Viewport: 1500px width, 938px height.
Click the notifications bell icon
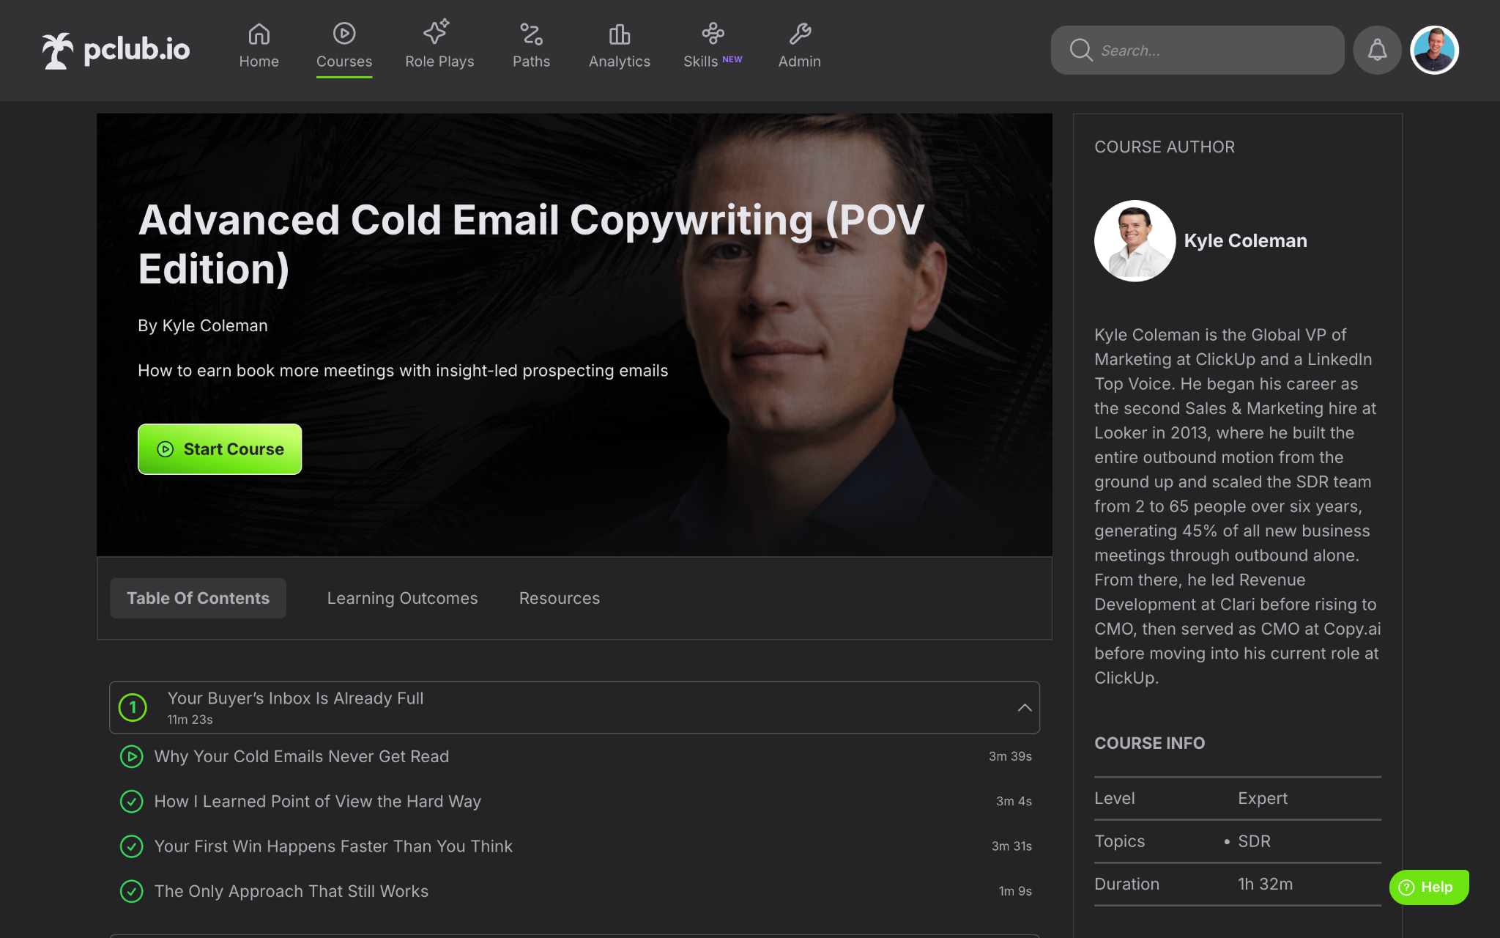pos(1377,50)
